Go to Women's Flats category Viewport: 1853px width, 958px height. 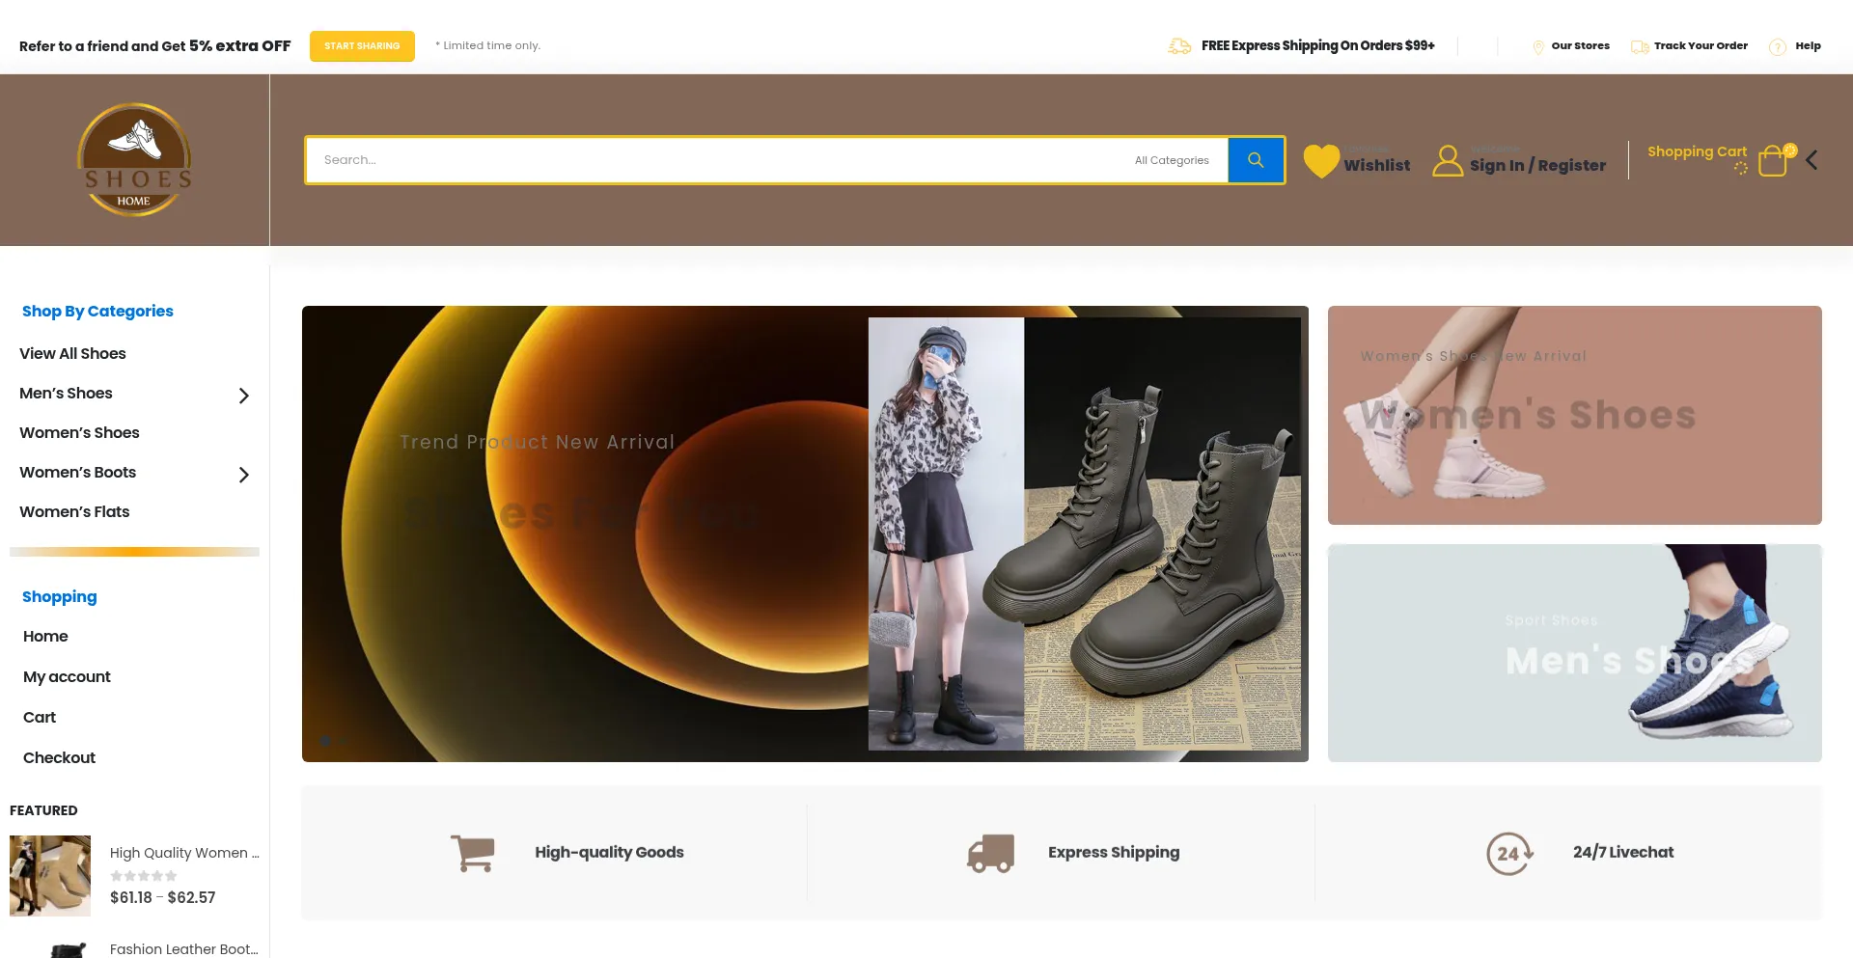point(74,511)
